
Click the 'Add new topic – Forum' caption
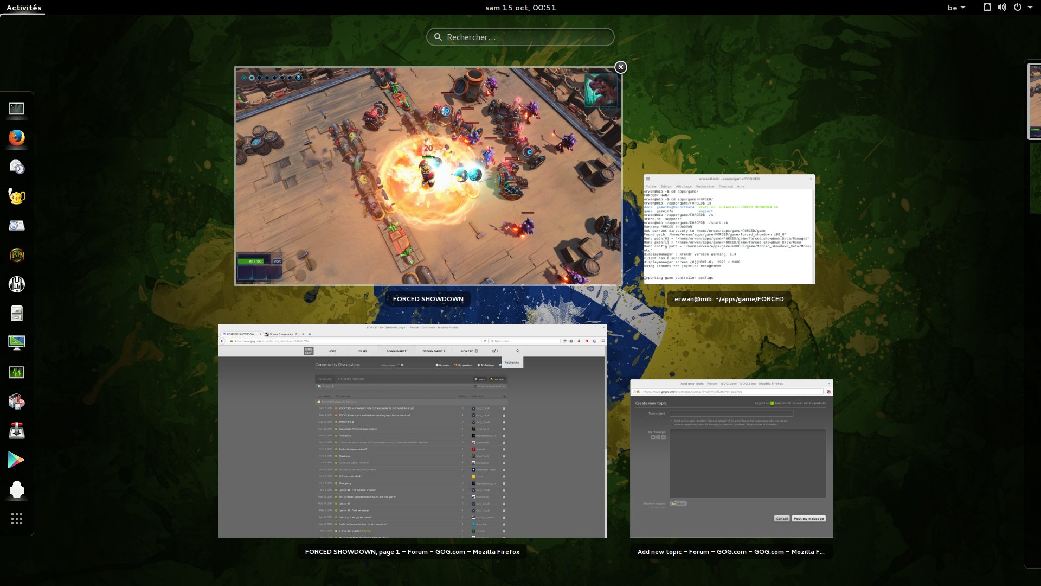click(x=731, y=552)
